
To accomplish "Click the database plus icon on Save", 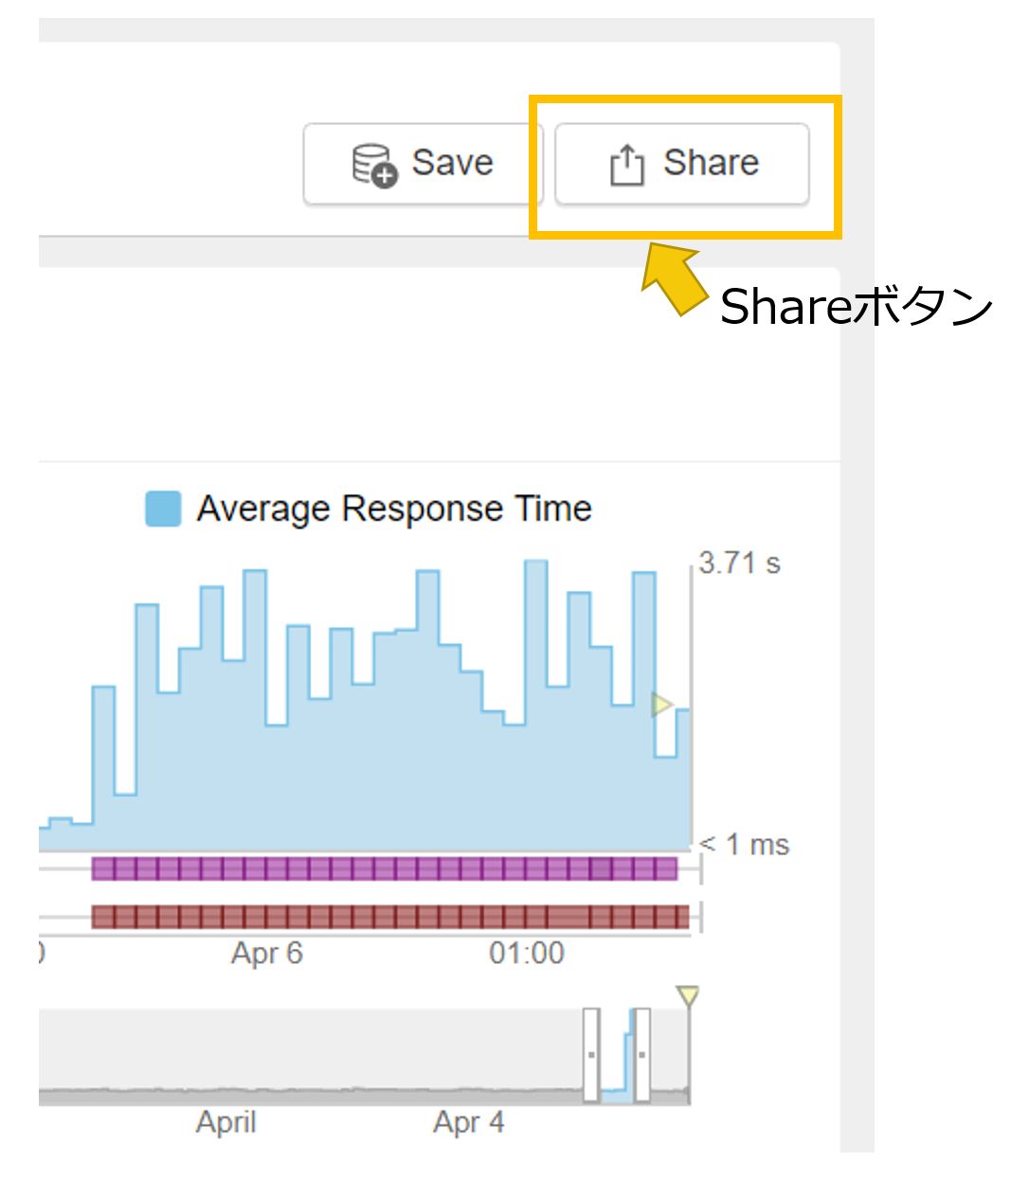I will coord(374,166).
